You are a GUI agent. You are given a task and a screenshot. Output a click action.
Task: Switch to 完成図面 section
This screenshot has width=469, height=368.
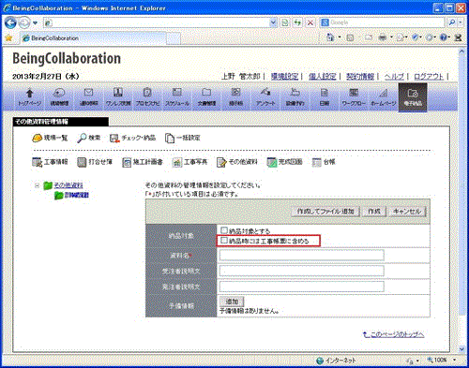click(285, 162)
